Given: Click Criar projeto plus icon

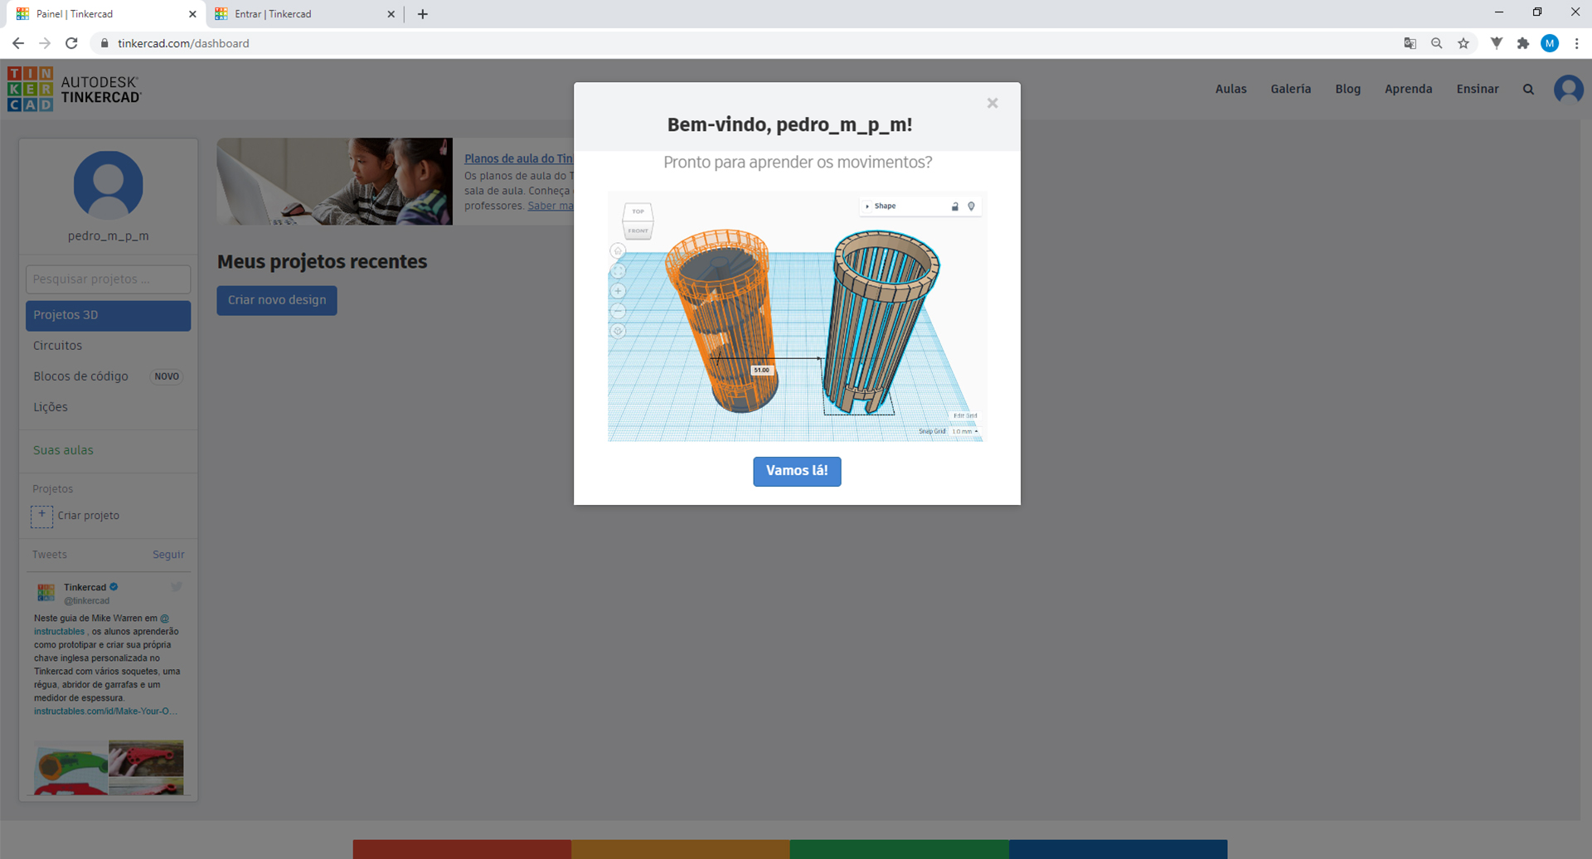Looking at the screenshot, I should 41,516.
